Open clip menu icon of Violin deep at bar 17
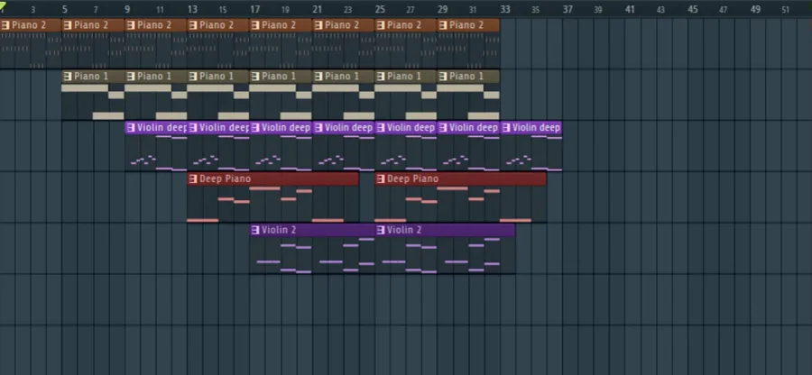812x375 pixels. pos(255,127)
